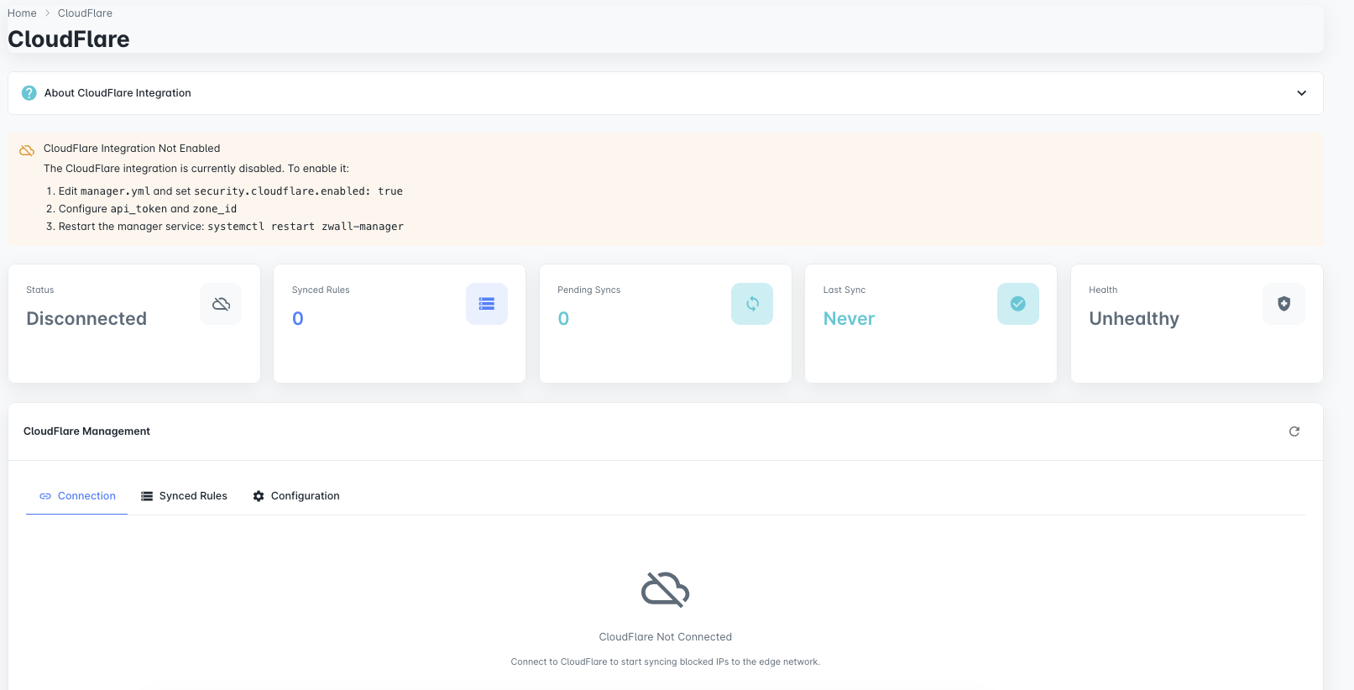This screenshot has height=690, width=1354.
Task: Click the 'Disconnected' status value
Action: coord(86,319)
